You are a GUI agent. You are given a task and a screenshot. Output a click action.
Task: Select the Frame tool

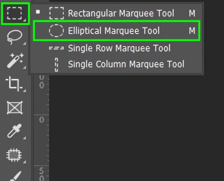15,108
